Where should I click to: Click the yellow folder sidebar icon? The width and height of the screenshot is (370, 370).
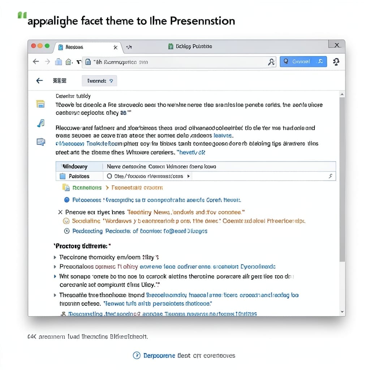pyautogui.click(x=40, y=104)
